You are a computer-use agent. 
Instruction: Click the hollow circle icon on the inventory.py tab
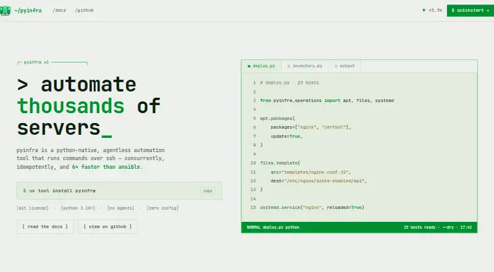tap(288, 66)
